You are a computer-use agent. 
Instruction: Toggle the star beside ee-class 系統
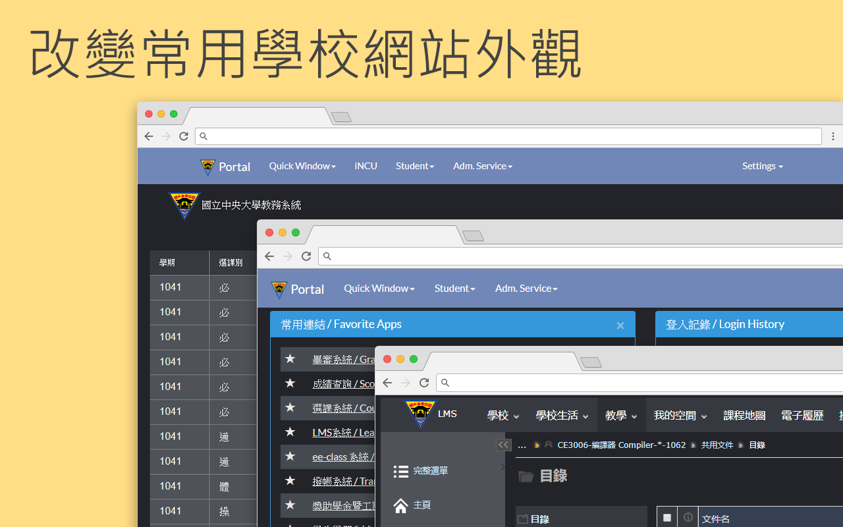(290, 457)
